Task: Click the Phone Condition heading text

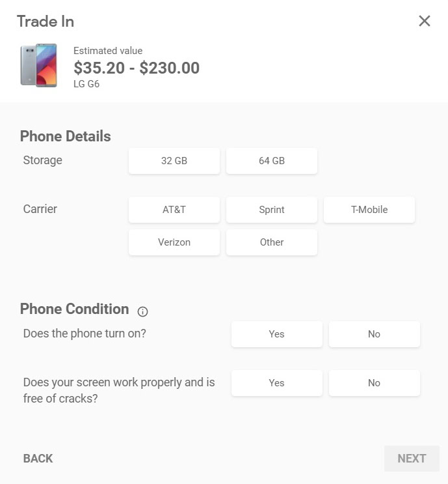Action: coord(74,309)
